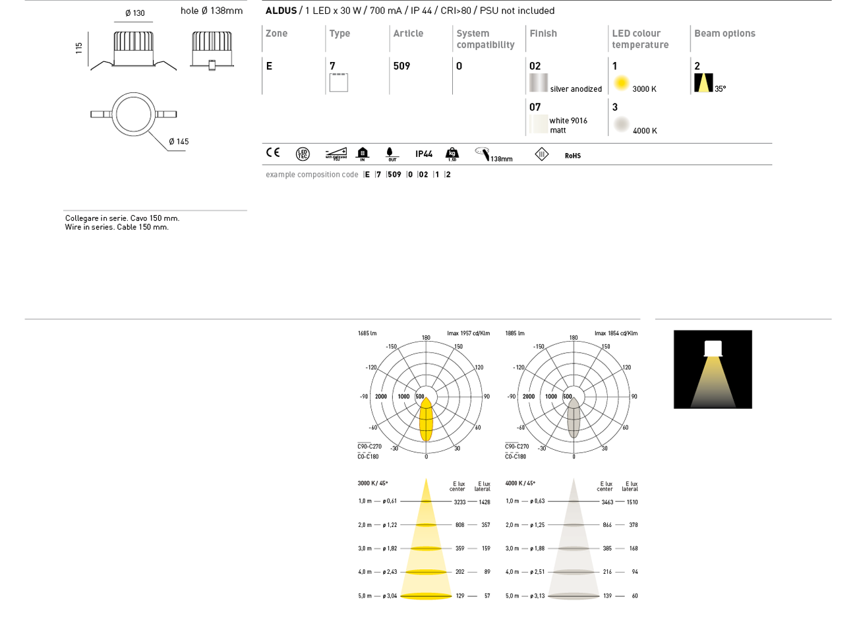Select the silver anodized finish swatch

(x=539, y=82)
